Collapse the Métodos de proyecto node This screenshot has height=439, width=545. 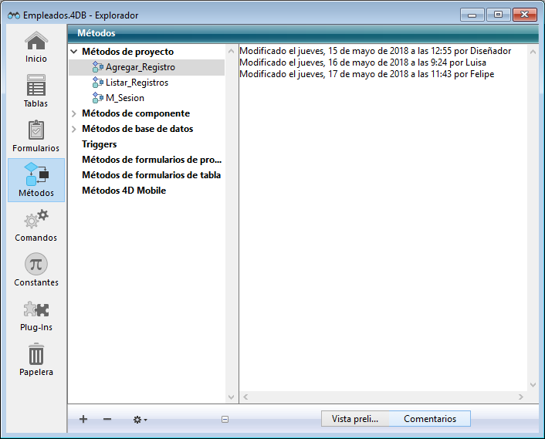pos(74,52)
